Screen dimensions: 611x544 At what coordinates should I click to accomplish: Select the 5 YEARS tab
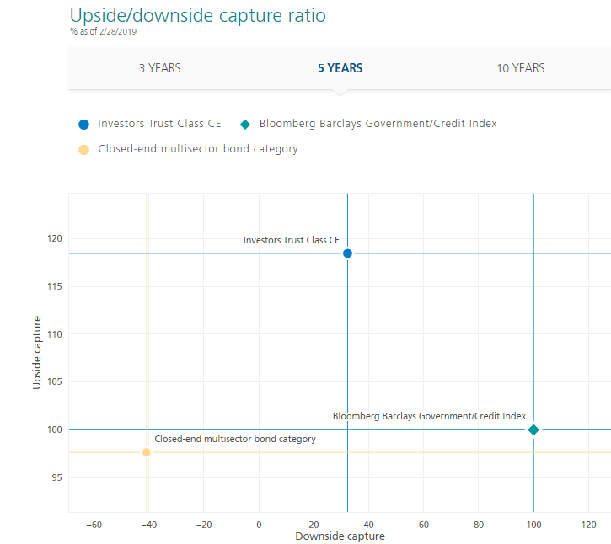tap(340, 68)
